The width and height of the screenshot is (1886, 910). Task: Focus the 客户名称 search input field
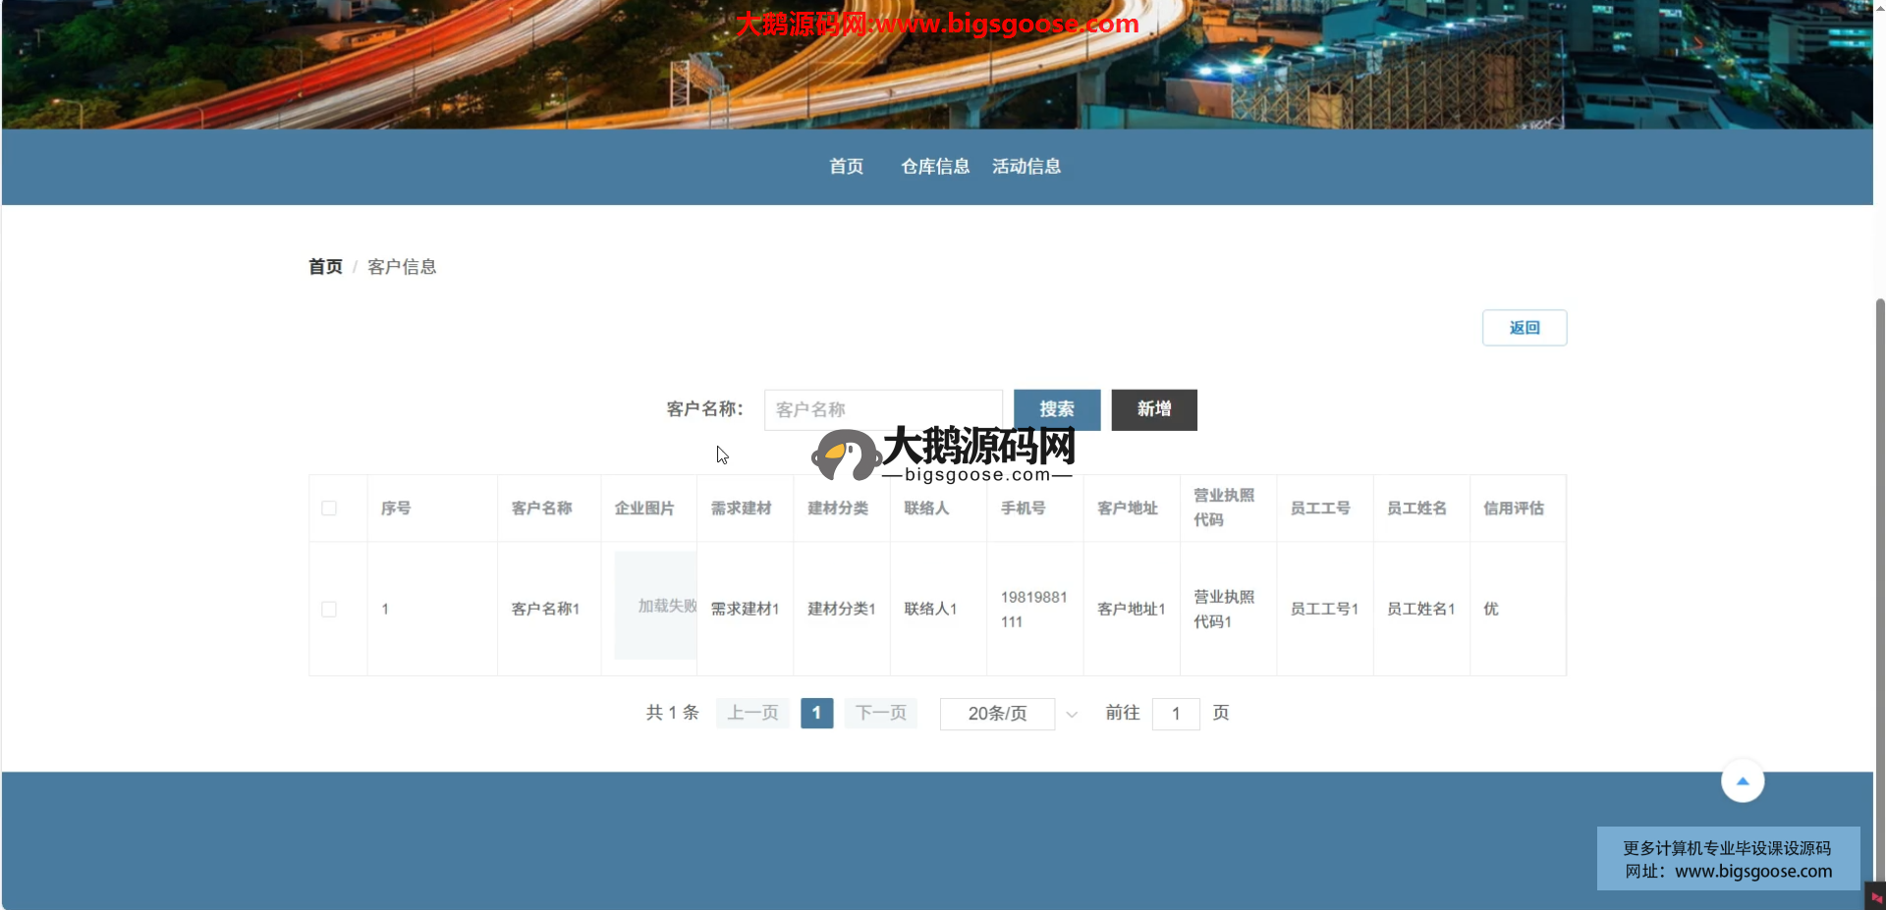[x=882, y=409]
